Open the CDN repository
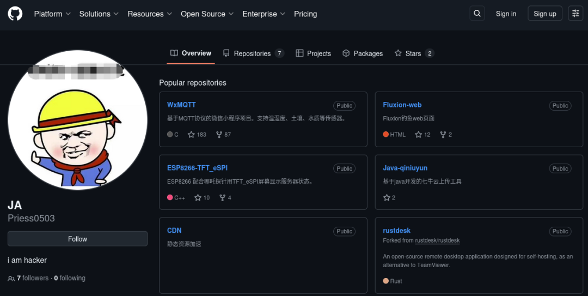Viewport: 588px width, 296px height. click(174, 231)
